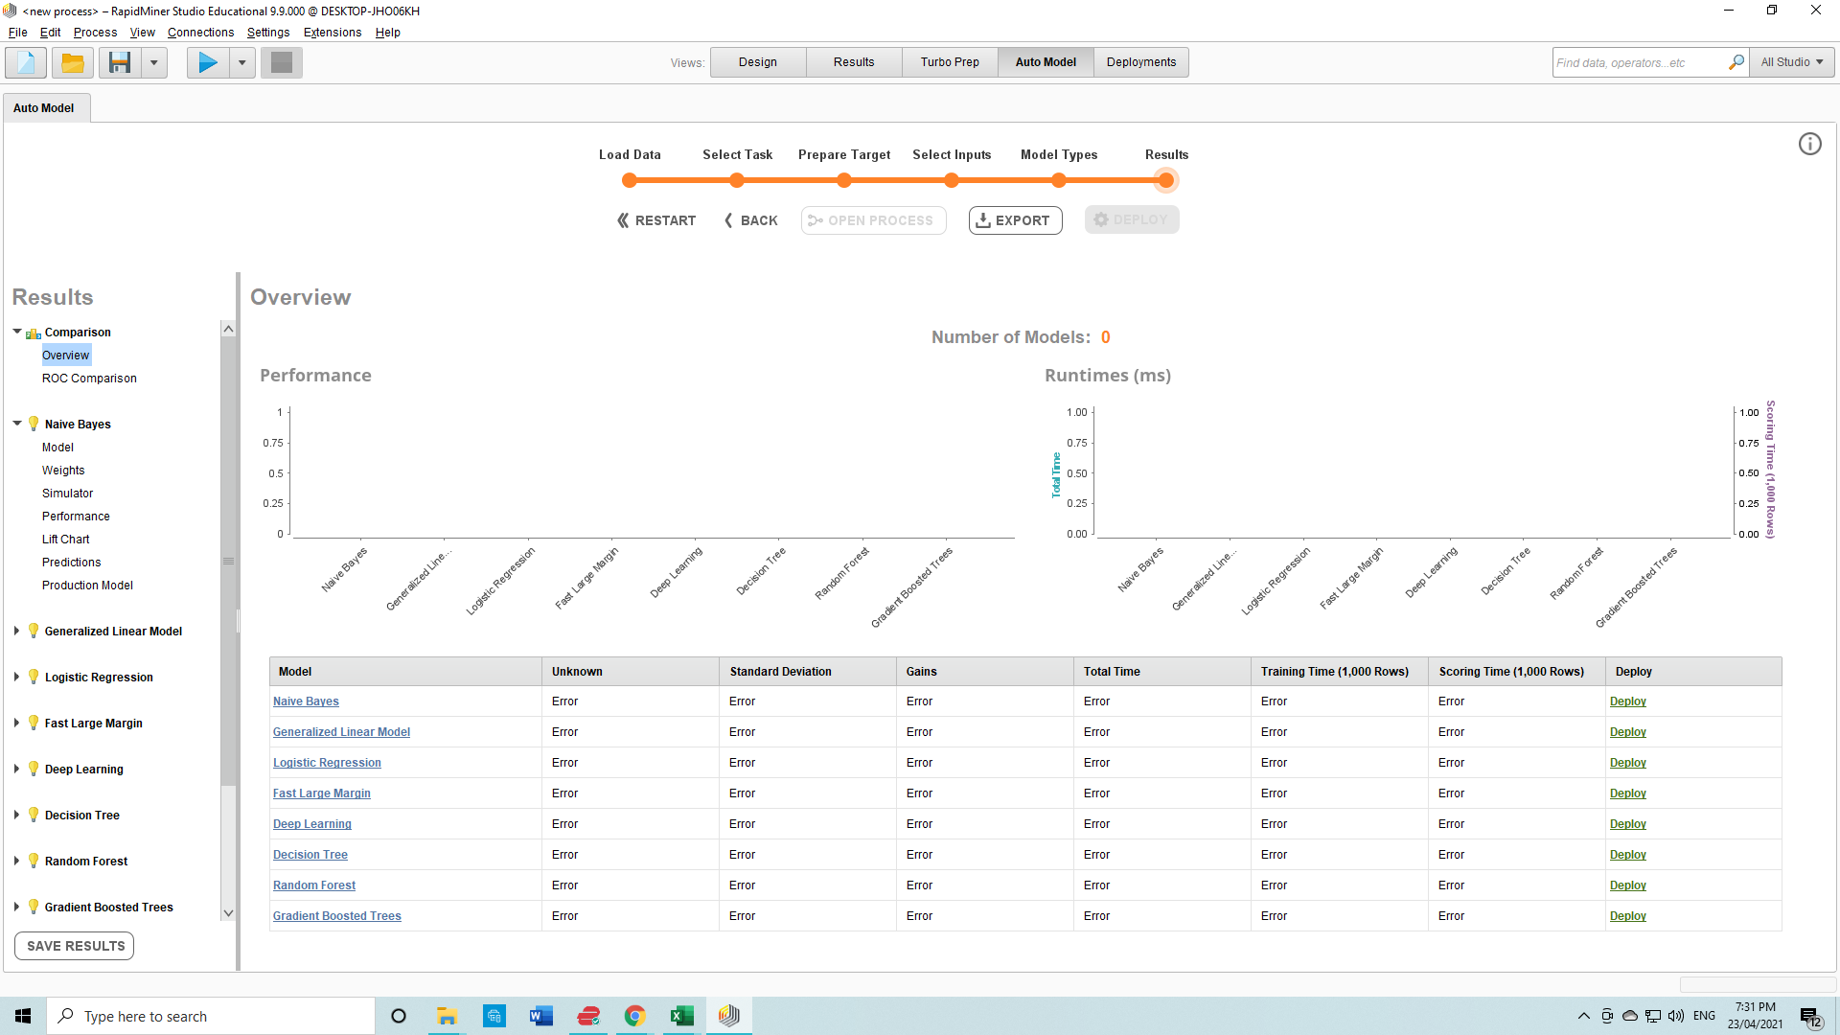
Task: Click the Cortana circle icon on taskbar
Action: point(399,1016)
